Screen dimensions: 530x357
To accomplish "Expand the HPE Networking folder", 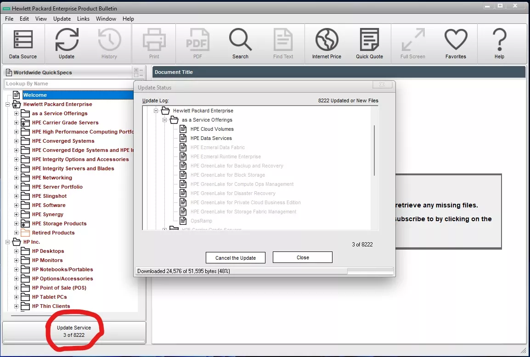I will click(16, 178).
